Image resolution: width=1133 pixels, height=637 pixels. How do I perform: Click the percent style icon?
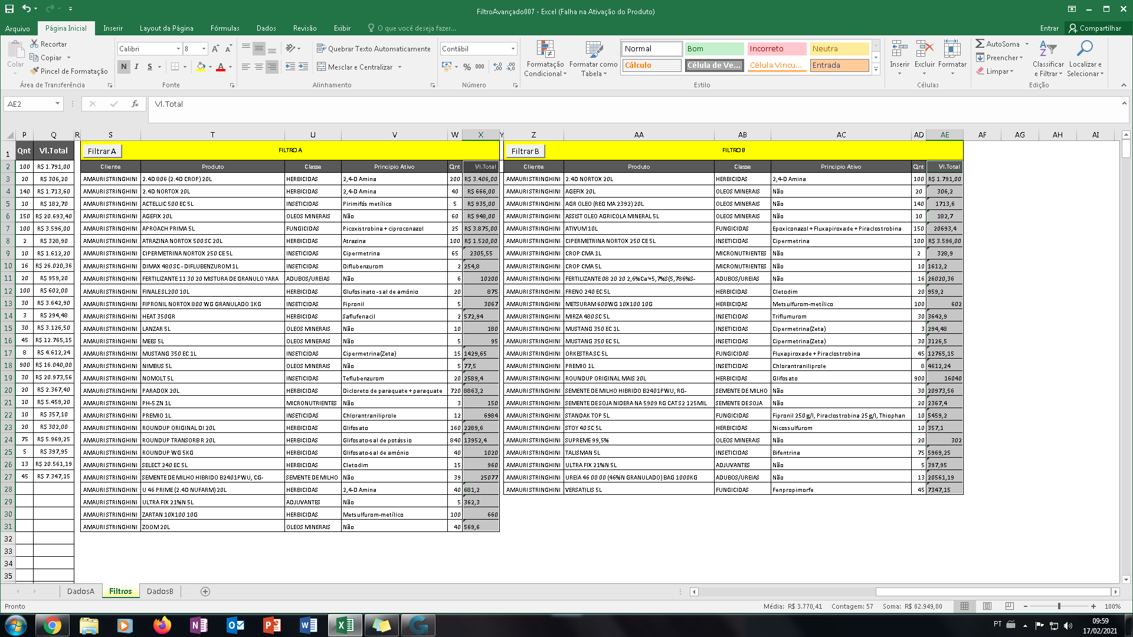pos(467,67)
